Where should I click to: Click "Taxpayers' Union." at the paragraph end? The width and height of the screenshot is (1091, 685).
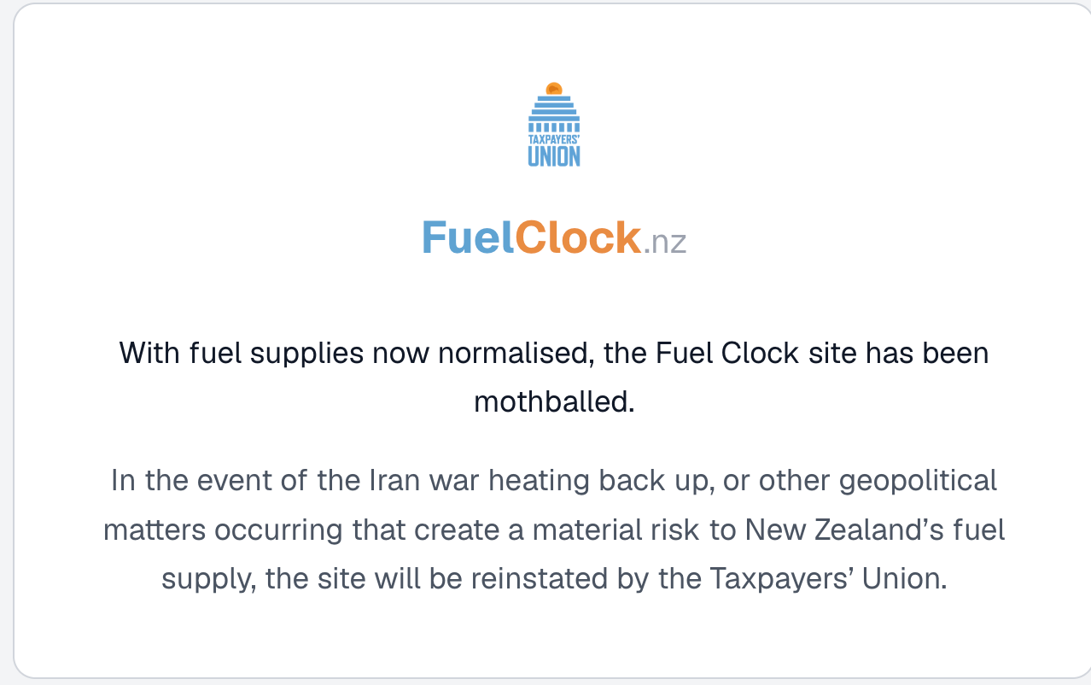828,579
